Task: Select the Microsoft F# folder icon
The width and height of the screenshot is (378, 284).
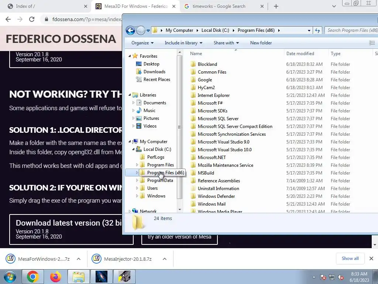Action: pos(193,103)
